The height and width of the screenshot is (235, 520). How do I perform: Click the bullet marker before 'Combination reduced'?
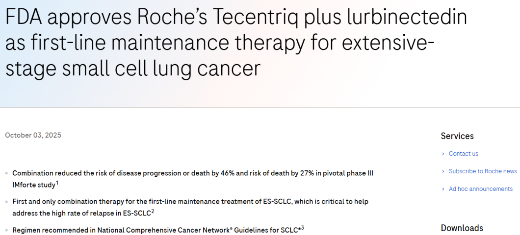point(6,173)
